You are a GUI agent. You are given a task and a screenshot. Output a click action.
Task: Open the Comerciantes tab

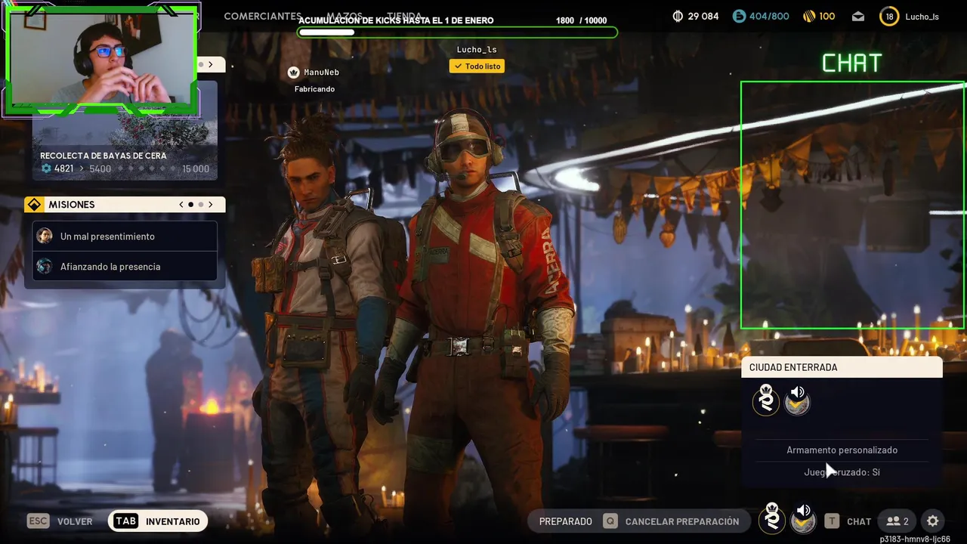(x=262, y=17)
